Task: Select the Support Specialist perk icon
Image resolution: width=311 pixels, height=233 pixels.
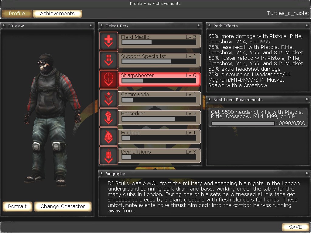Action: [108, 60]
